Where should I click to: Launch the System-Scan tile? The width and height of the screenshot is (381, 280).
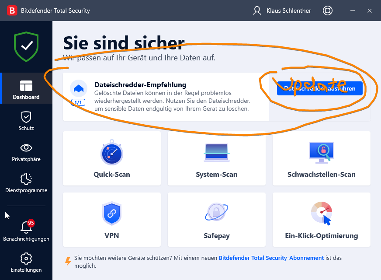pos(217,158)
